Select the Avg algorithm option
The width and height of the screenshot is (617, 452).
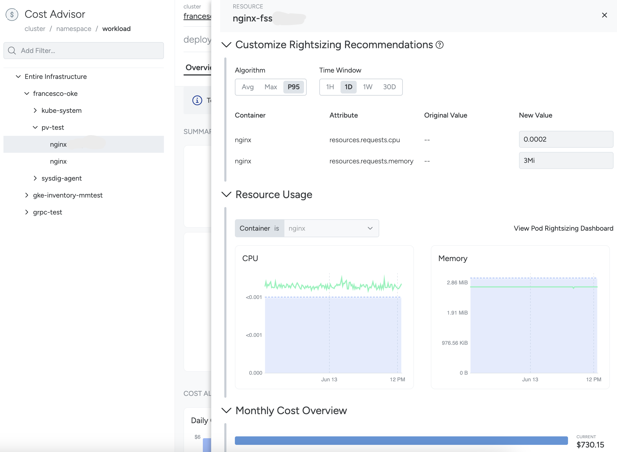point(248,87)
